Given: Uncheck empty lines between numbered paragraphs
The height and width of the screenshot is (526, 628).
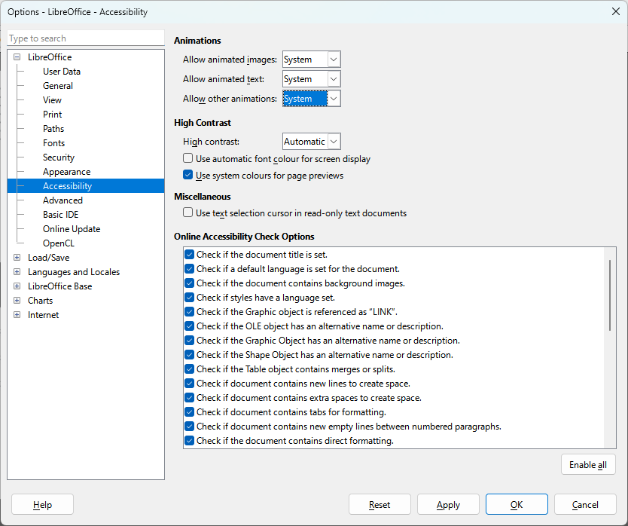Looking at the screenshot, I should (x=190, y=427).
